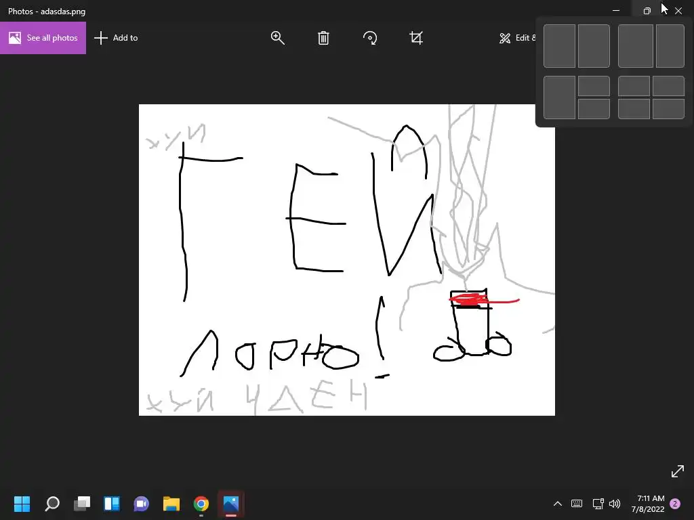
Task: Click See all photos button
Action: [43, 38]
